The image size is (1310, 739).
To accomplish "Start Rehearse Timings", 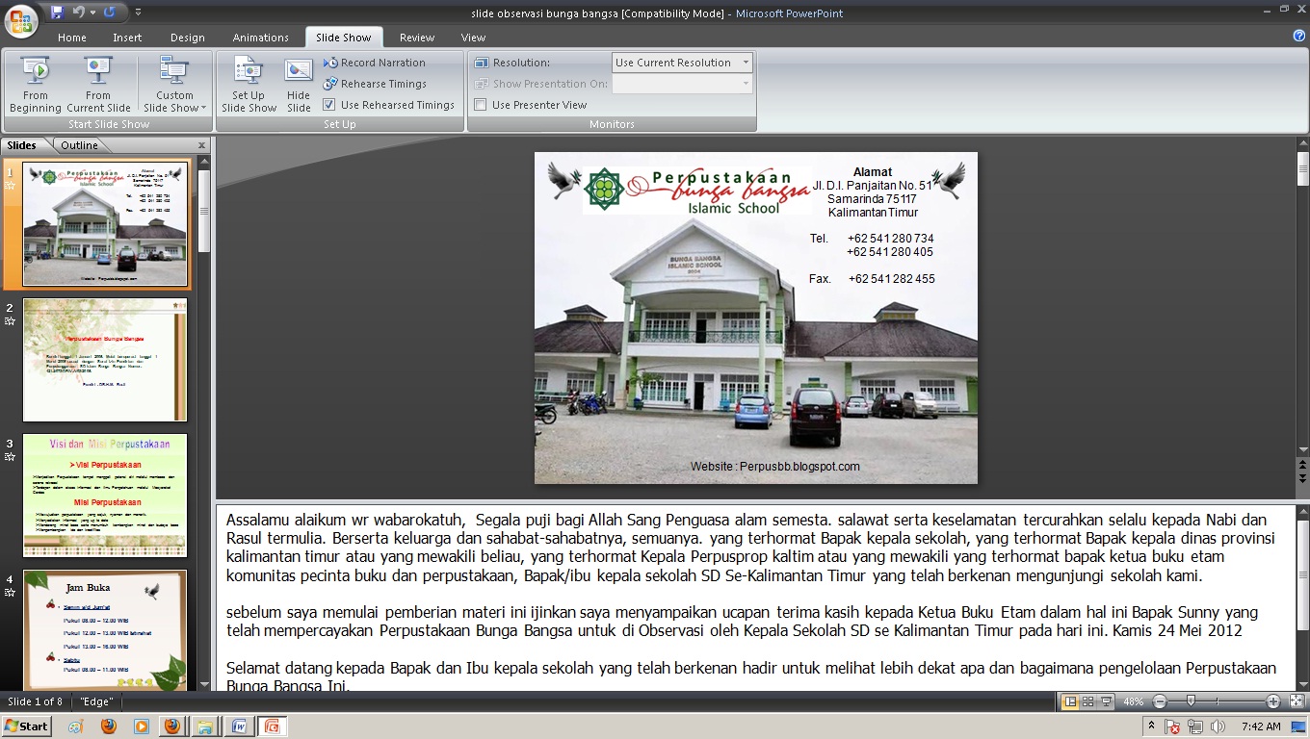I will pyautogui.click(x=375, y=84).
